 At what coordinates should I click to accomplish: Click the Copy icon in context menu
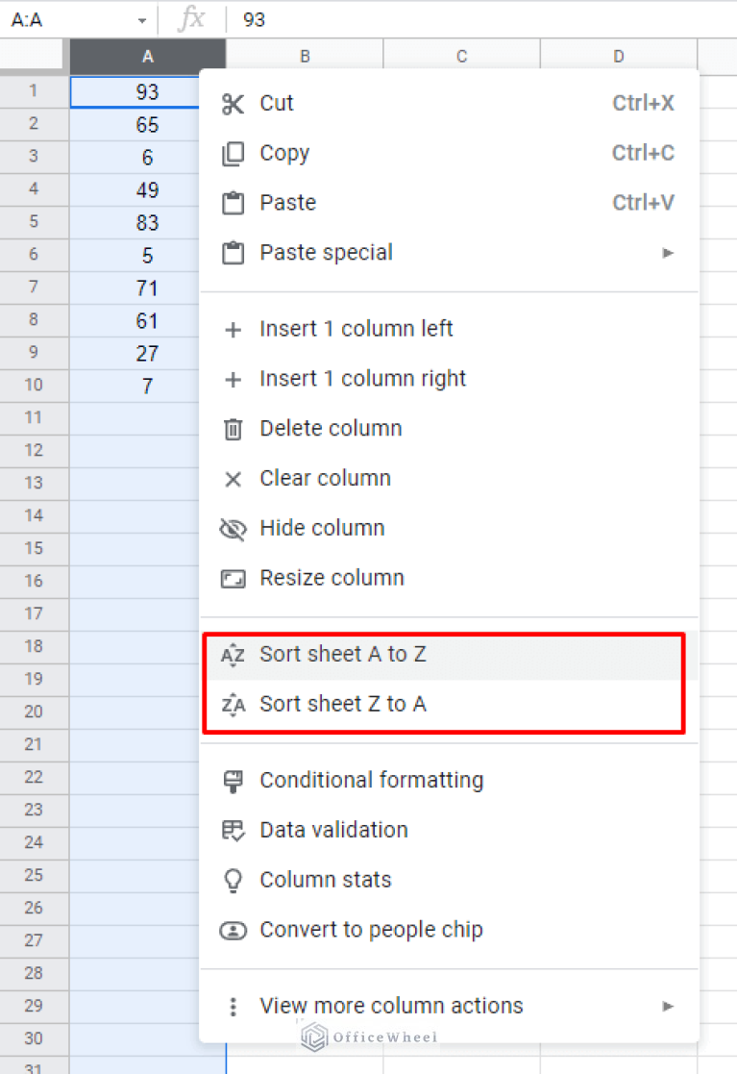(x=233, y=154)
